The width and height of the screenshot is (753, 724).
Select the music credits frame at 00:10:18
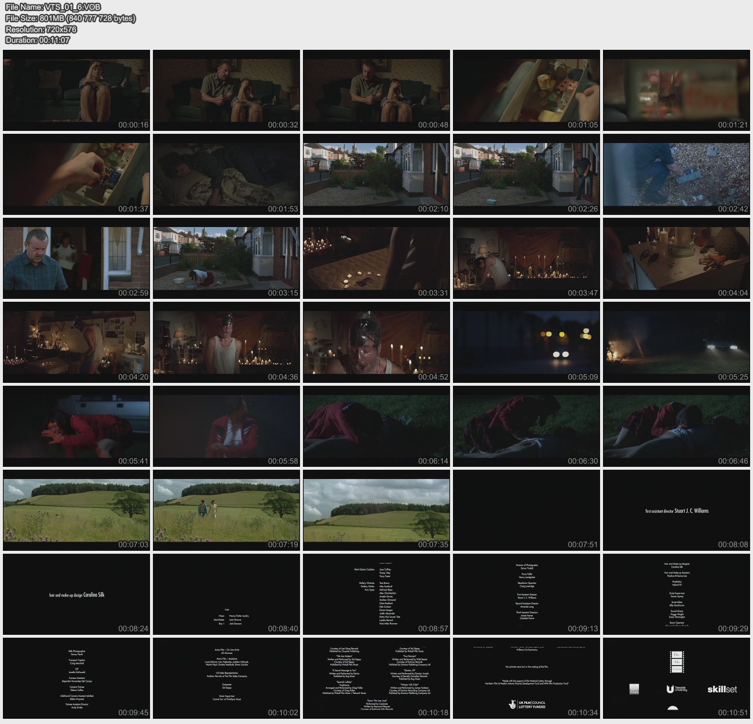click(x=376, y=678)
